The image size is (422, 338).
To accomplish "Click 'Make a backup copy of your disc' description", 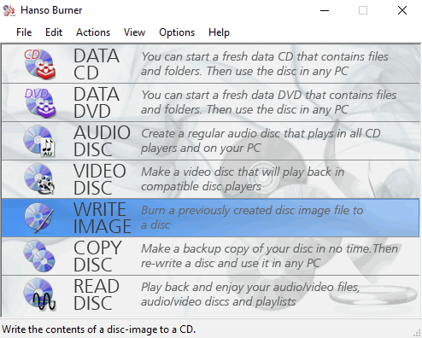I will [x=269, y=256].
